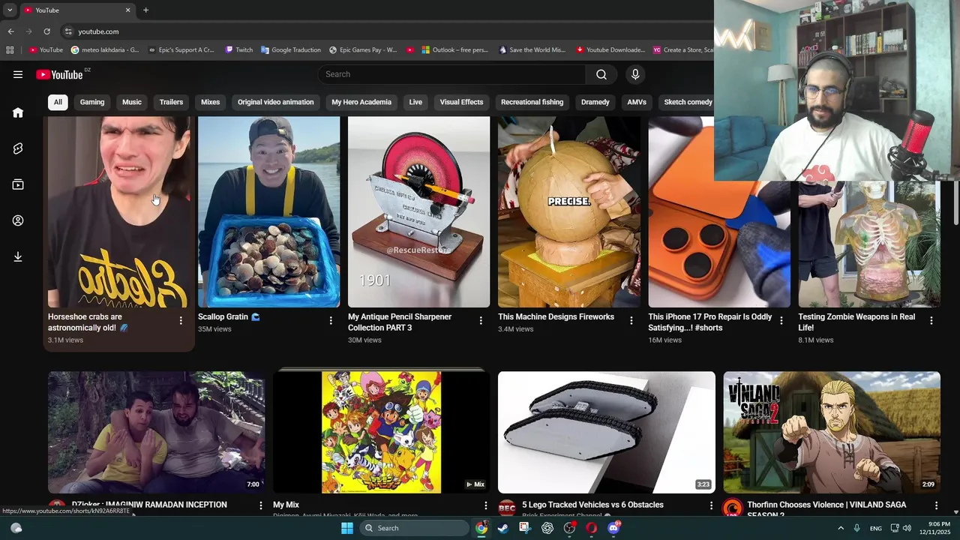Select the Sketch comedy chip

(686, 102)
